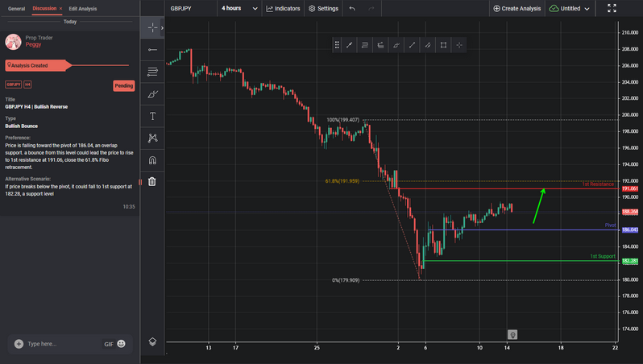Click the 182.281 support price label
Screen dimensions: 643x364
(x=630, y=261)
